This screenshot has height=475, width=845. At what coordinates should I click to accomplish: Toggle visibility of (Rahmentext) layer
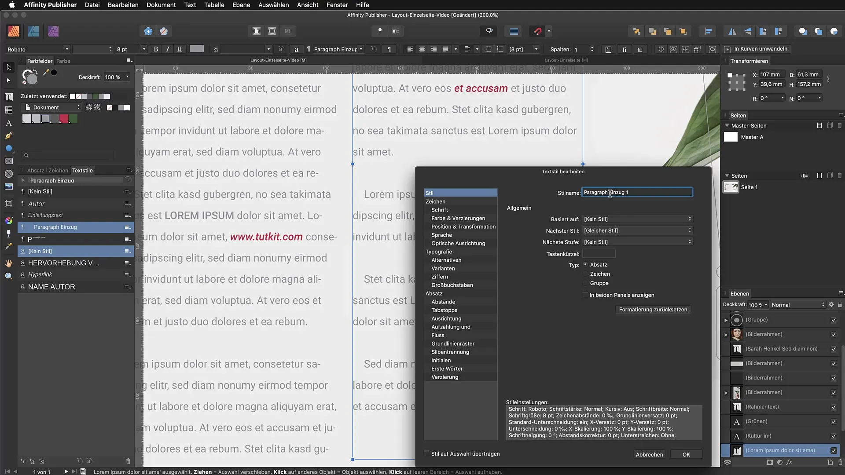tap(834, 407)
